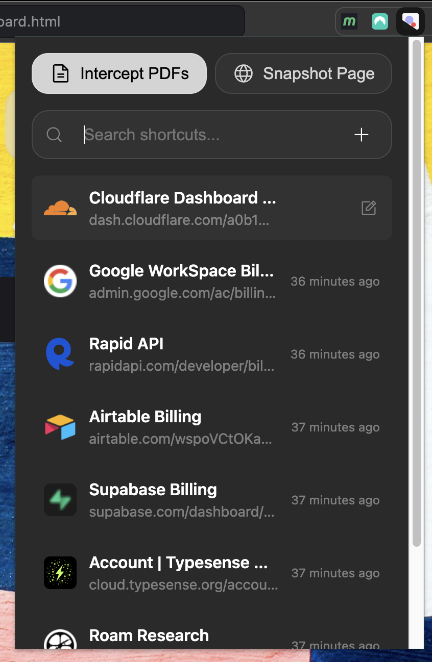Open the Airtable Billing shortcut
This screenshot has width=432, height=662.
[x=212, y=427]
